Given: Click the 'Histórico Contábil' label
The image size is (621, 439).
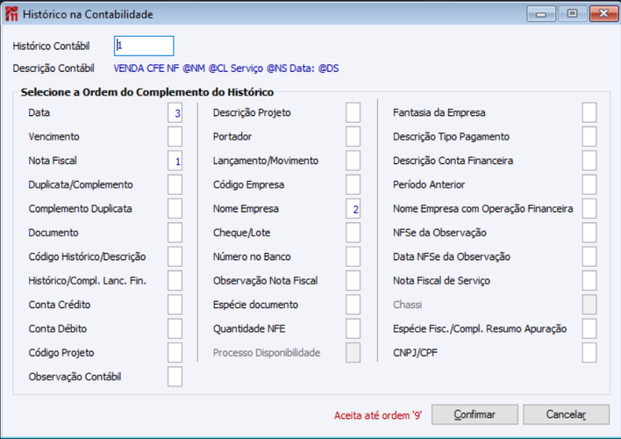Looking at the screenshot, I should (51, 47).
